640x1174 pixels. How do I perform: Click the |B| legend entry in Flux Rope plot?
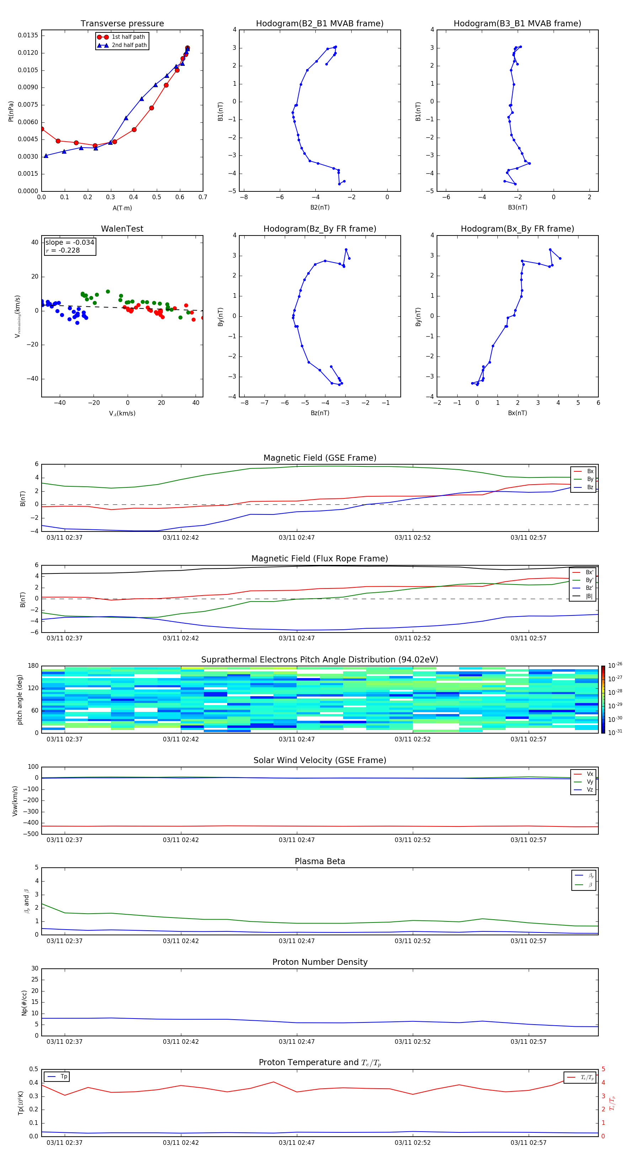click(x=583, y=596)
